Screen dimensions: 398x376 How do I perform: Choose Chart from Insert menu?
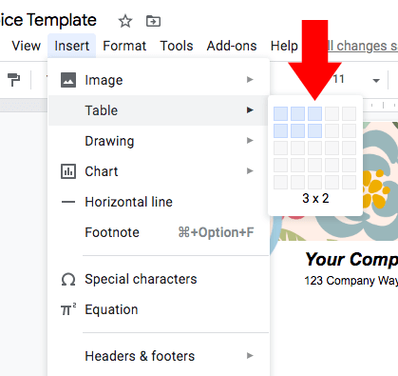[x=159, y=171]
